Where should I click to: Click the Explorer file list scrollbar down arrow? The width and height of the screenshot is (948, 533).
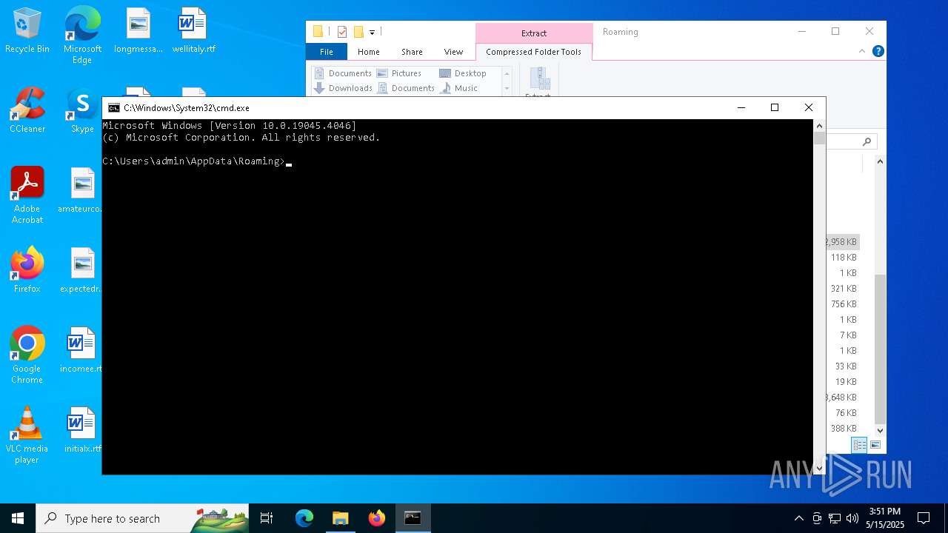tap(880, 430)
